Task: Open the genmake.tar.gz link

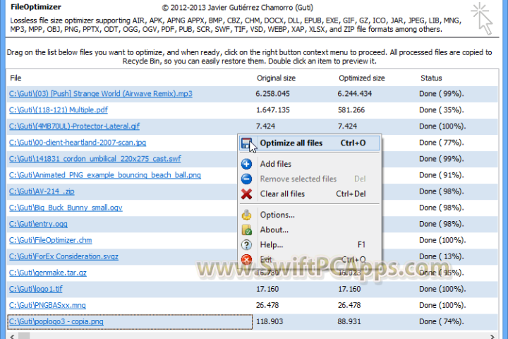Action: point(48,273)
